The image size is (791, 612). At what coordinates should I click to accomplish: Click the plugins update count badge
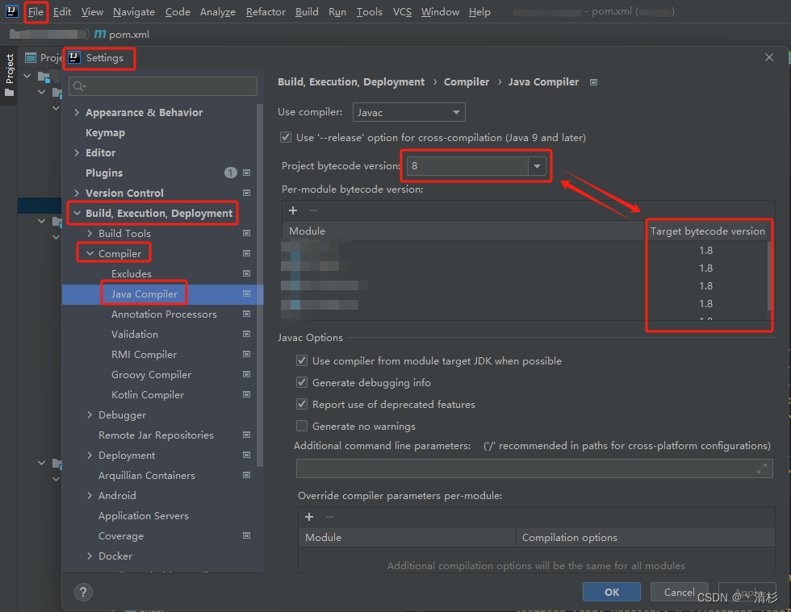point(231,173)
